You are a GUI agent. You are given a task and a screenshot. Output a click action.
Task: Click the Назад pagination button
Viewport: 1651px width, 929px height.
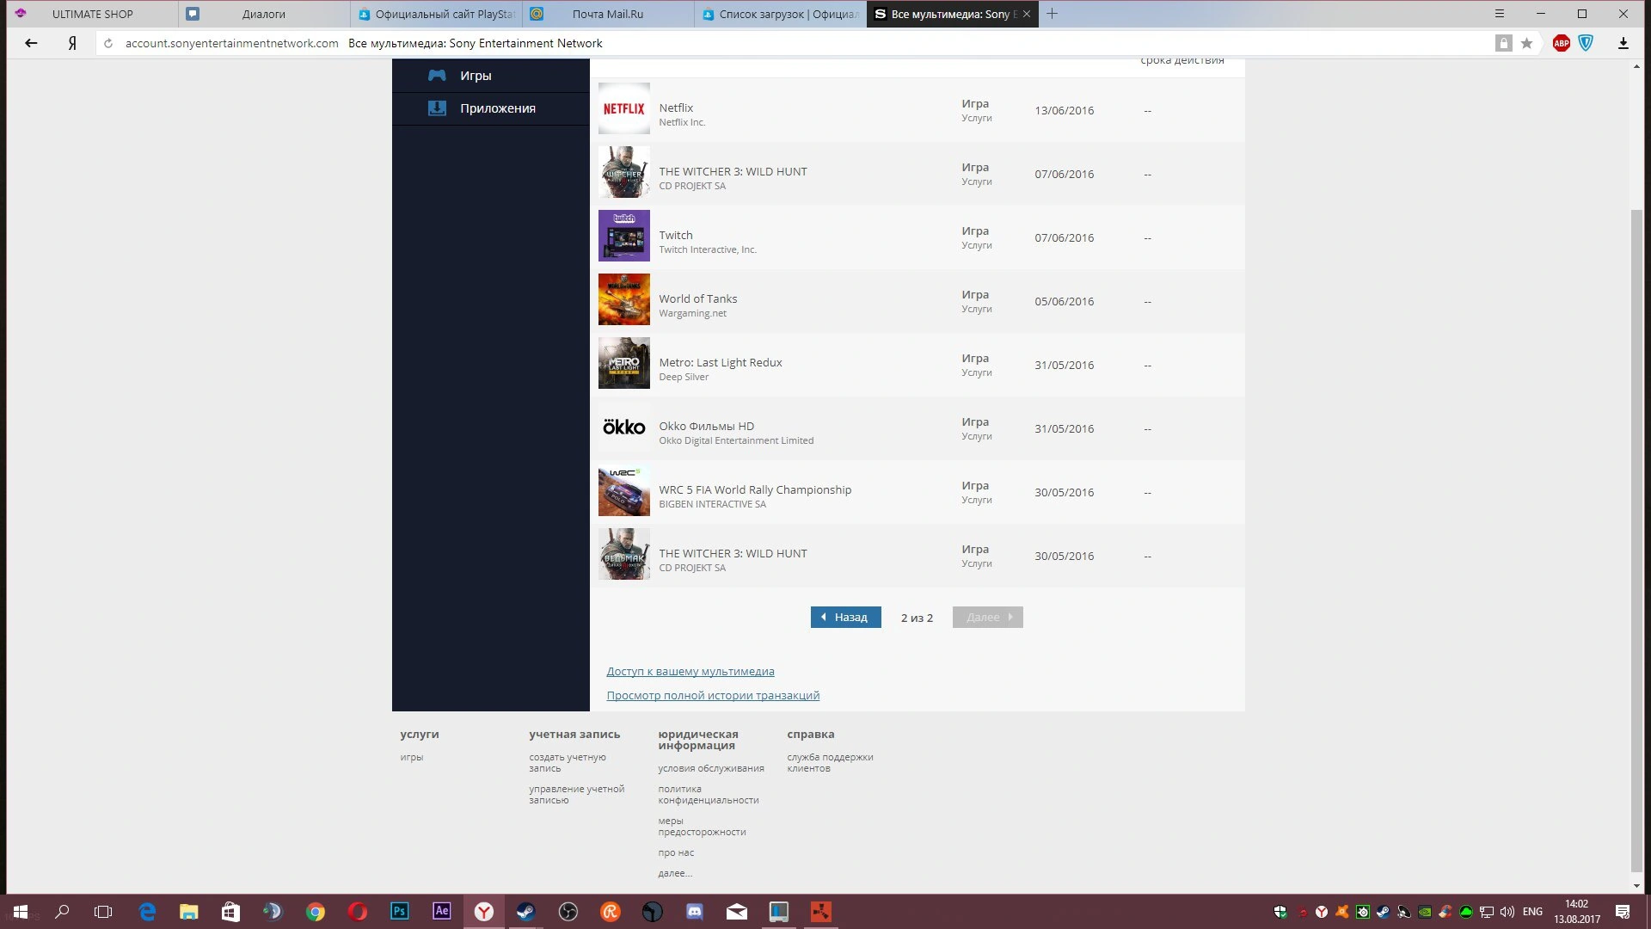(x=846, y=617)
